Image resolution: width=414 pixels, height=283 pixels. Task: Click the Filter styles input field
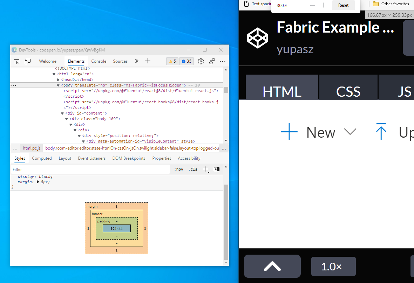(x=90, y=169)
